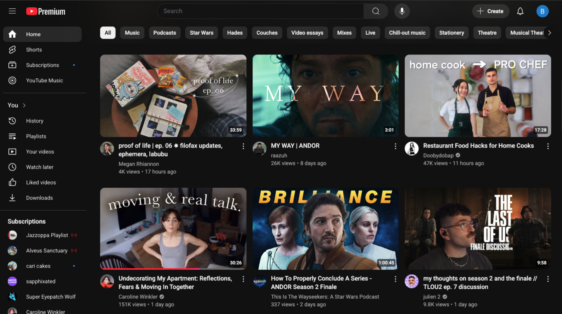Open options for Restaurant Food Hacks video
This screenshot has height=314, width=562.
coord(548,146)
